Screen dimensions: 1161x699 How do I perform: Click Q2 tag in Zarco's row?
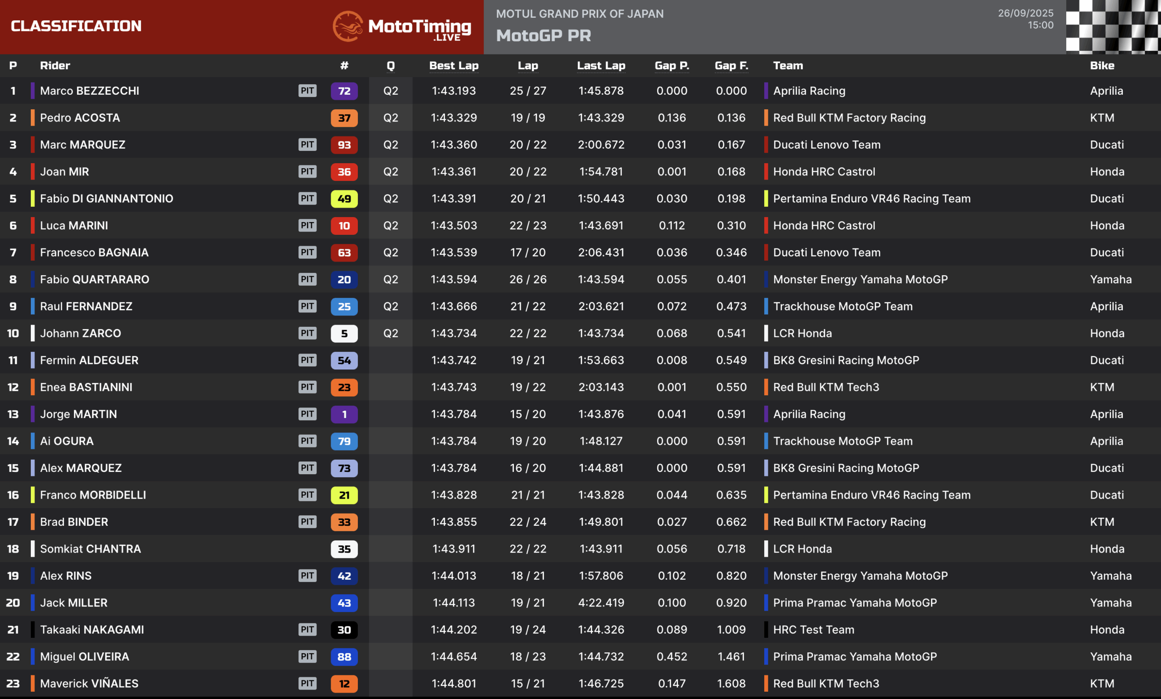(x=390, y=334)
